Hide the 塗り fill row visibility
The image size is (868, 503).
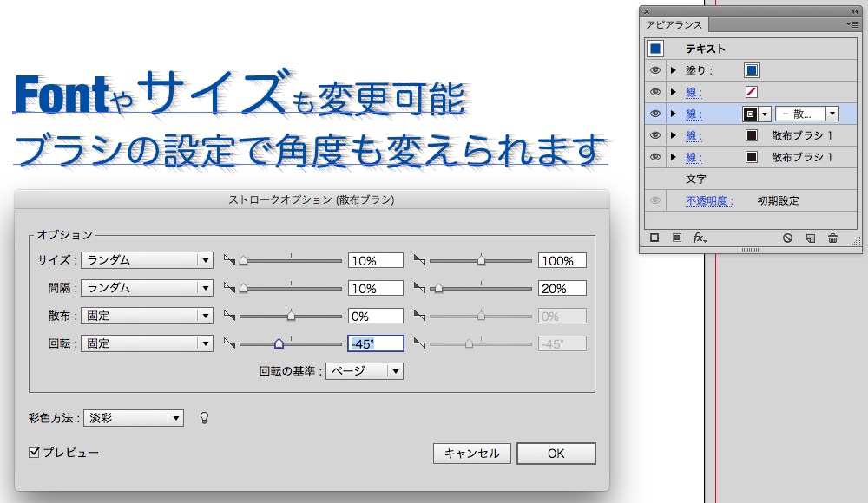coord(655,70)
